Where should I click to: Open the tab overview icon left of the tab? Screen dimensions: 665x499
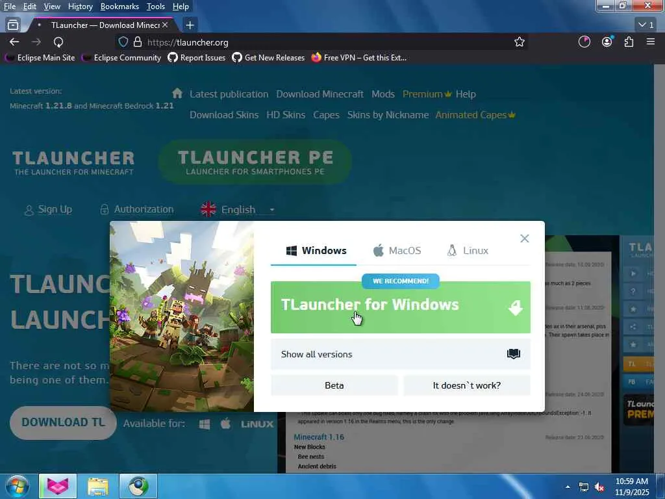tap(13, 25)
